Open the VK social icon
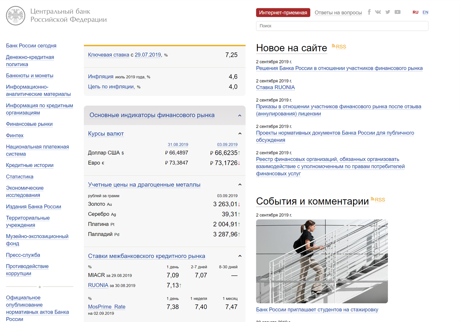This screenshot has height=322, width=460. pyautogui.click(x=378, y=12)
